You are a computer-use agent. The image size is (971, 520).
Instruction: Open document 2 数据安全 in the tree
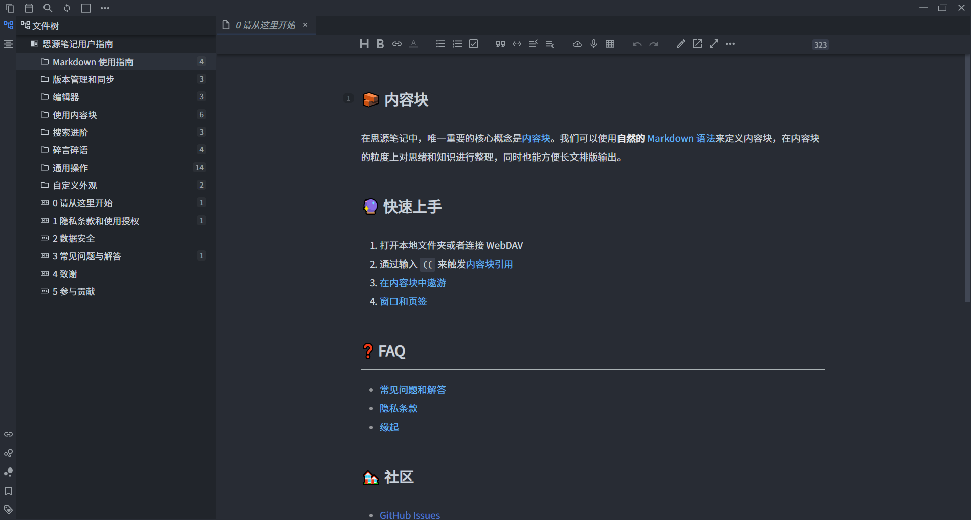coord(116,238)
